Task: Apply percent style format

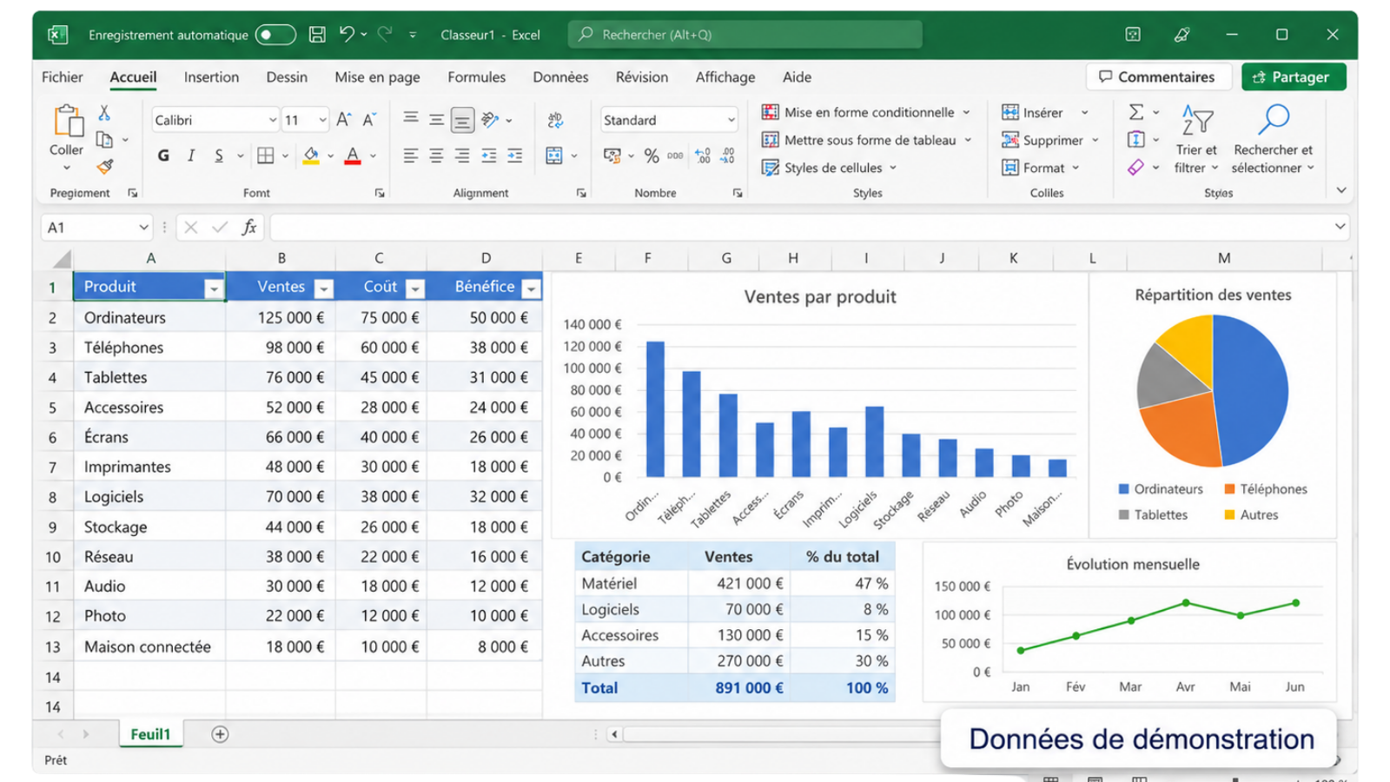Action: coord(652,156)
